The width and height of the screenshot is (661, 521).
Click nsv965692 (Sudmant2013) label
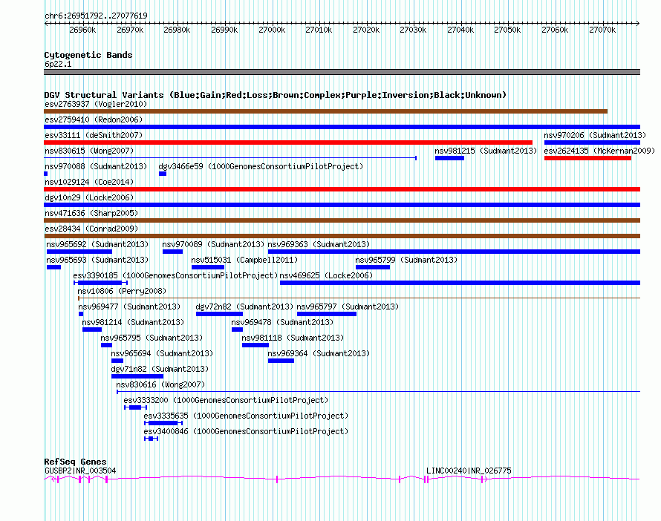[97, 244]
